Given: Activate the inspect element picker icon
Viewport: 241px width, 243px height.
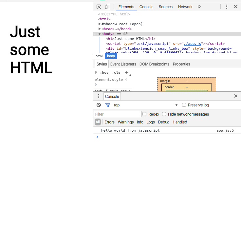Looking at the screenshot, I should click(x=99, y=7).
